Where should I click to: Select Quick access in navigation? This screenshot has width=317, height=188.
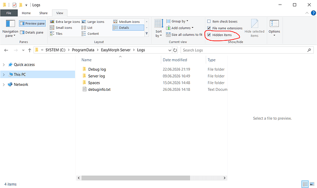click(24, 65)
